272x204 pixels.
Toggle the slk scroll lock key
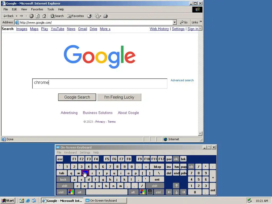[176, 159]
